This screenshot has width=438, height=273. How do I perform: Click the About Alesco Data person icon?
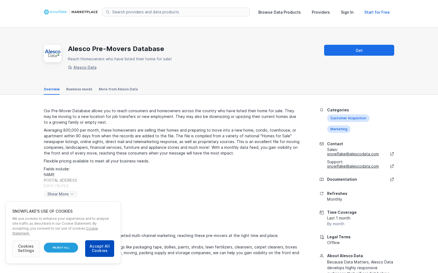pos(322,256)
